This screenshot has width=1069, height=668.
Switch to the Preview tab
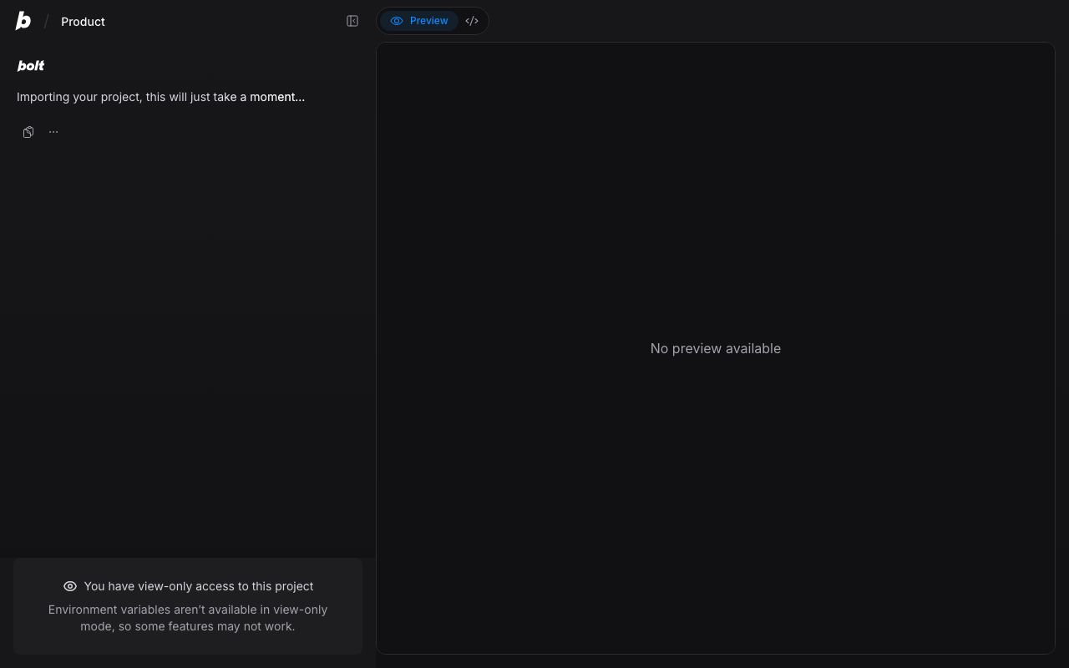(x=419, y=21)
